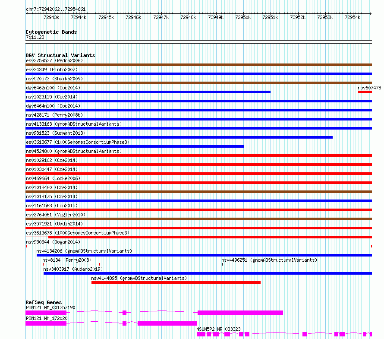The width and height of the screenshot is (384, 339).
Task: Click esv3613677 (1000GenomesConsortiumPhase3) label
Action: click(78, 142)
